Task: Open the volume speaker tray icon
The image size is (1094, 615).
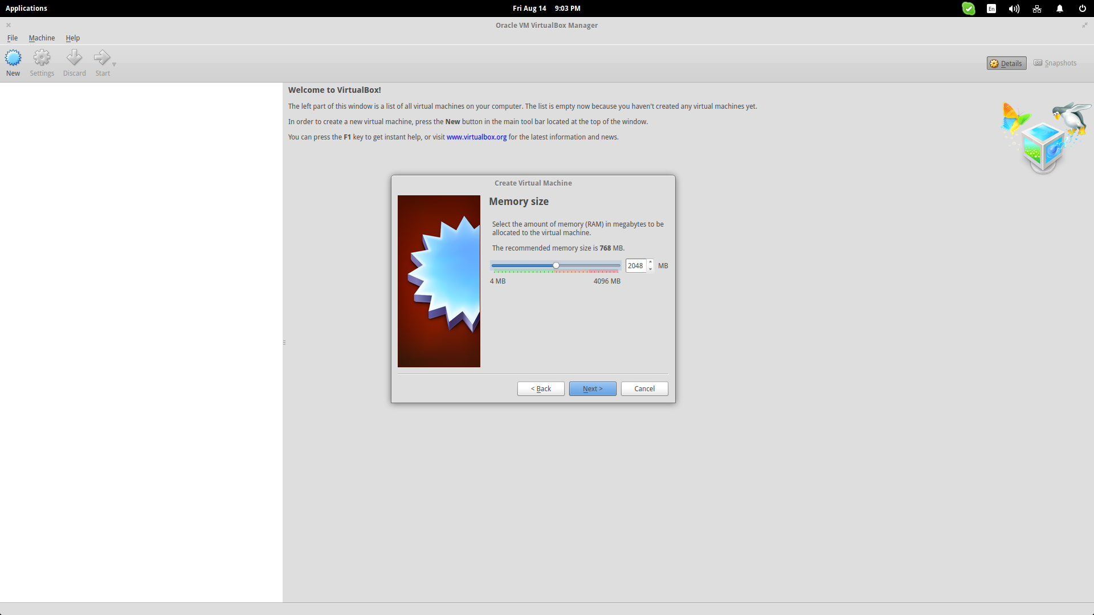Action: click(x=1014, y=9)
